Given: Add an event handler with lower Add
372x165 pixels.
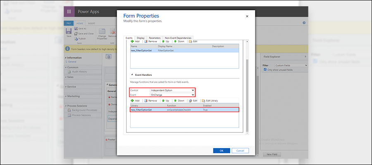Looking at the screenshot, I should tap(135, 101).
